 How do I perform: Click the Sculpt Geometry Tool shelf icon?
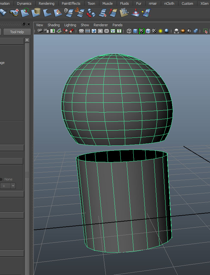(x=135, y=13)
